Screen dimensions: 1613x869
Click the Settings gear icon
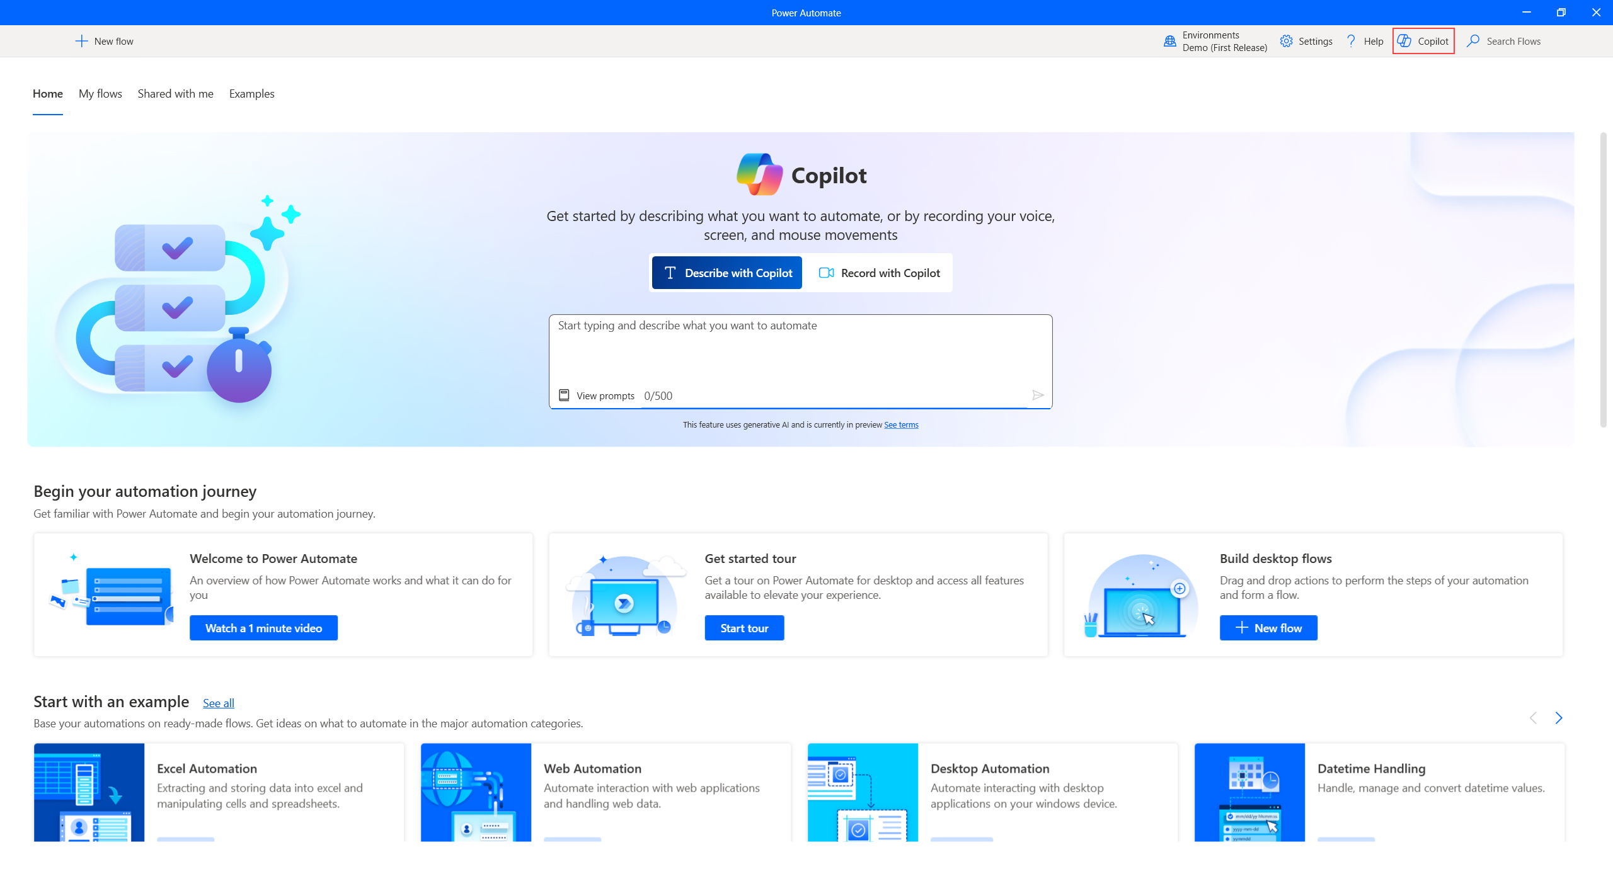1285,41
